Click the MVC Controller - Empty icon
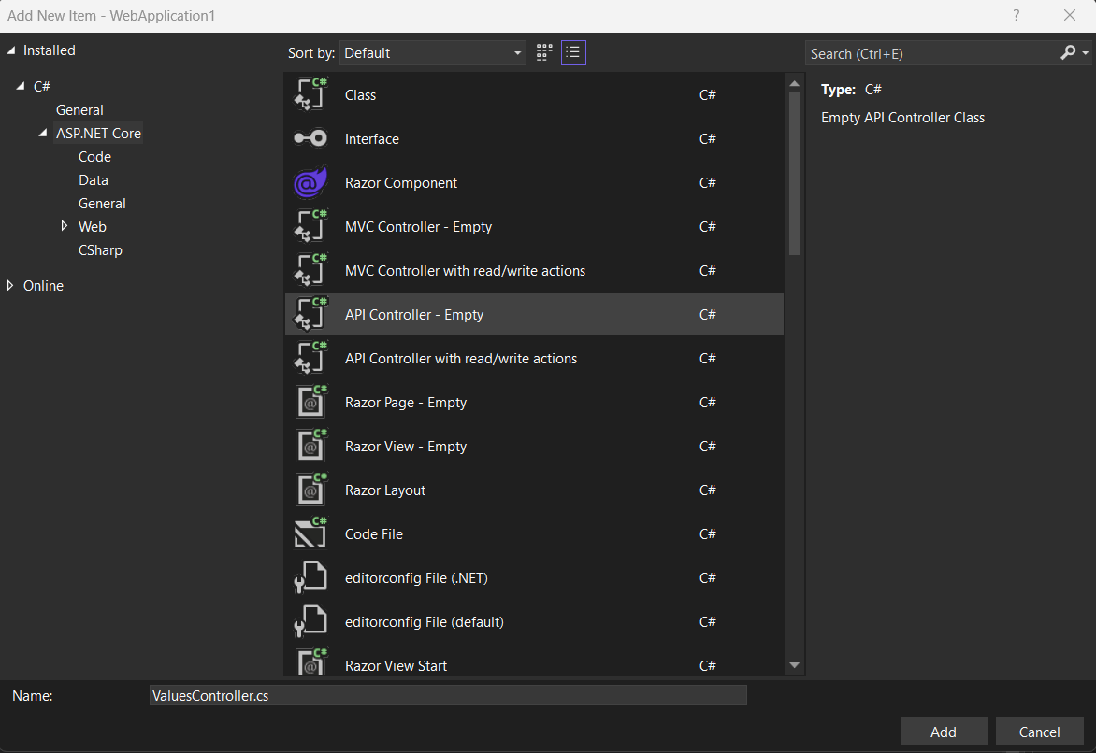The height and width of the screenshot is (753, 1096). [x=310, y=226]
